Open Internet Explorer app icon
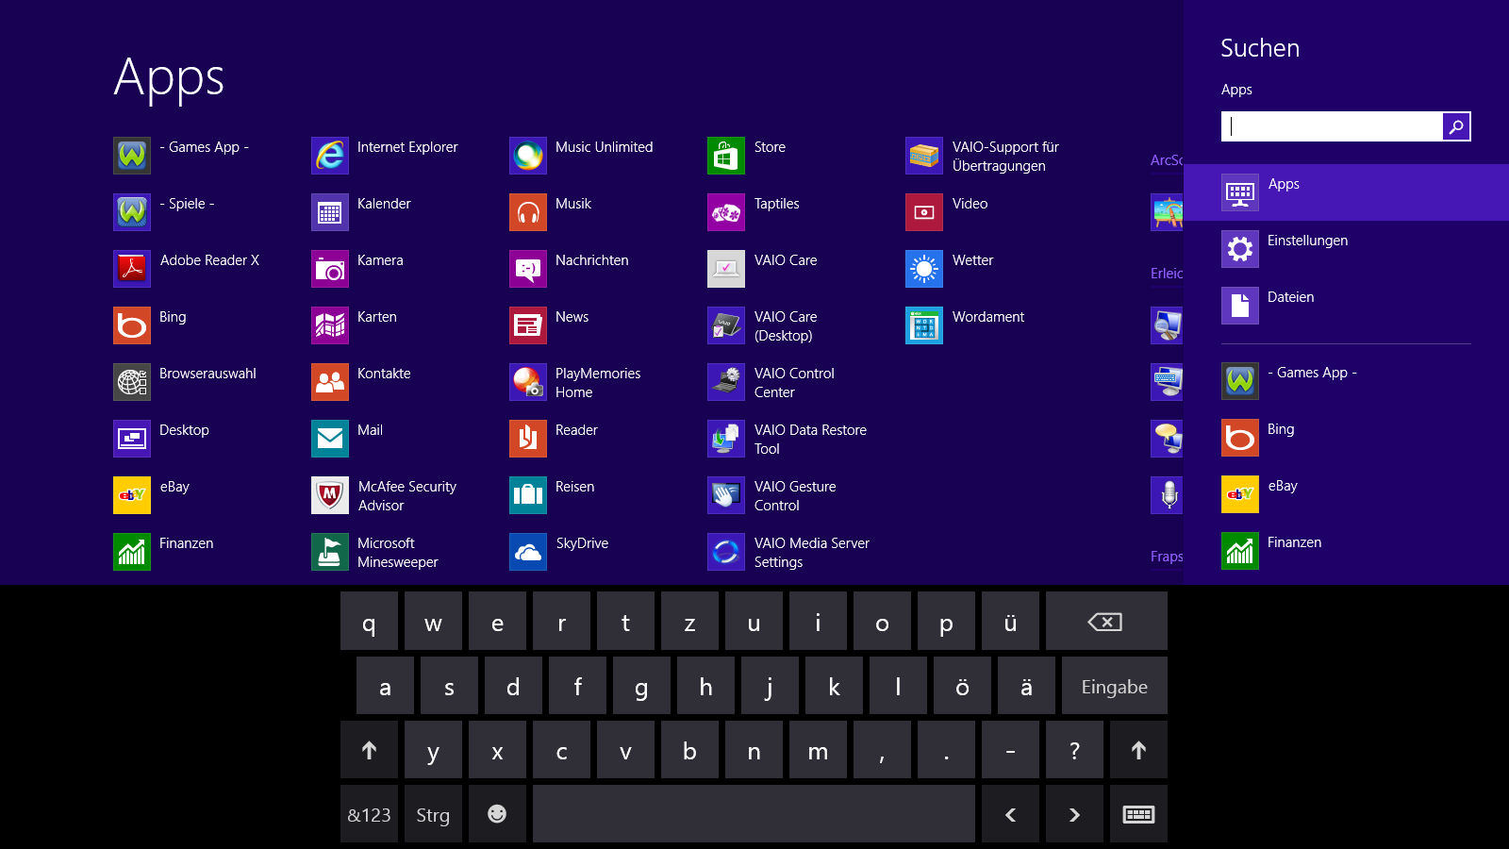 point(330,156)
